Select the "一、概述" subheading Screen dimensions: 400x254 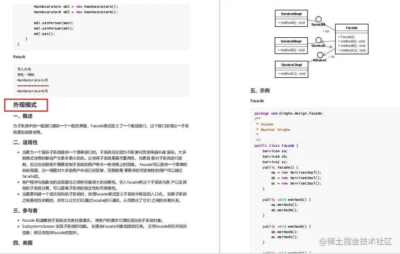click(x=23, y=116)
